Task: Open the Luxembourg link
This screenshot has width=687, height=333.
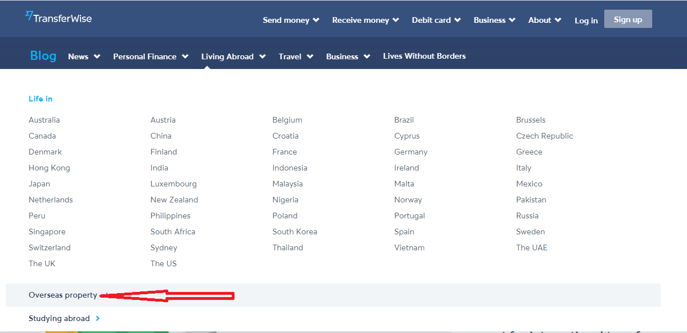Action: click(173, 184)
